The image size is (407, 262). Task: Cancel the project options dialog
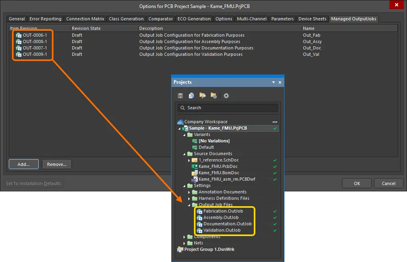click(389, 183)
